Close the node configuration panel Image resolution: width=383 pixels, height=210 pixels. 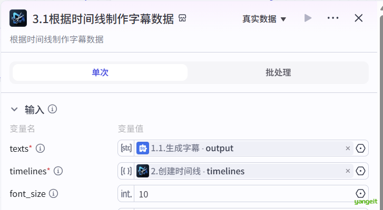point(359,18)
